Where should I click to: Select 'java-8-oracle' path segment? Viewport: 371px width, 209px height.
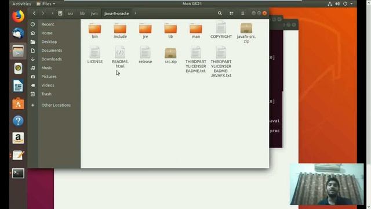117,13
